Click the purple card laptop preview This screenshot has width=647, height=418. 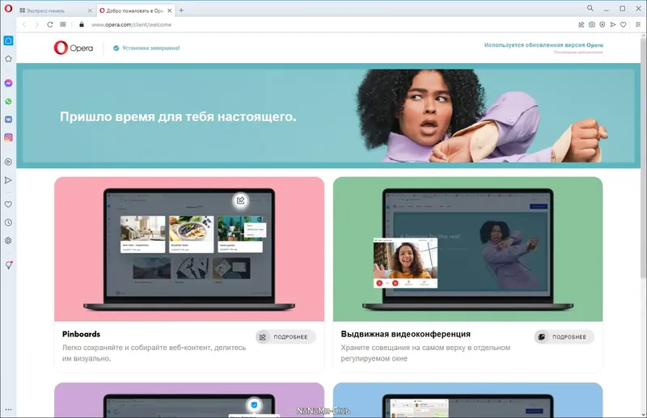click(189, 400)
